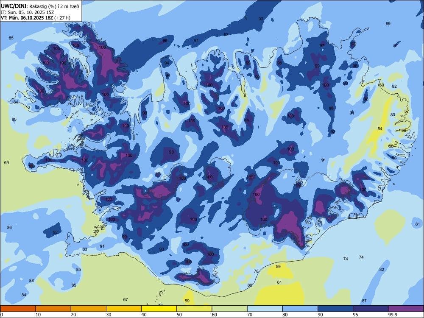Click the dark blue 90–95 legend swatch
The height and width of the screenshot is (318, 424).
coord(335,309)
